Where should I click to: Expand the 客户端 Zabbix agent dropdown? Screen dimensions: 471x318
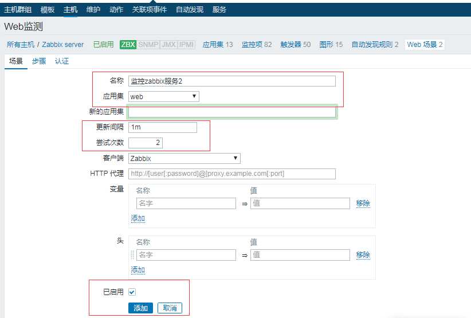pos(184,159)
